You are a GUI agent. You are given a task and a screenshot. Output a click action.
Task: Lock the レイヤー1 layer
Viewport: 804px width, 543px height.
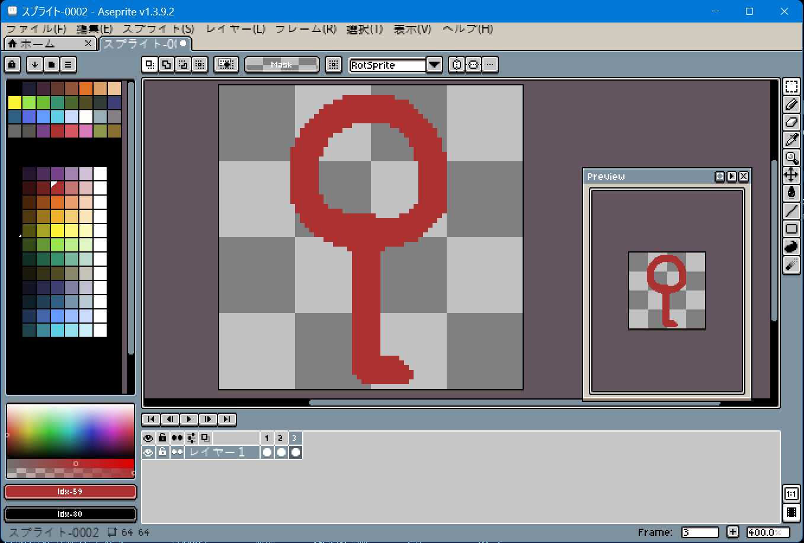click(x=162, y=452)
